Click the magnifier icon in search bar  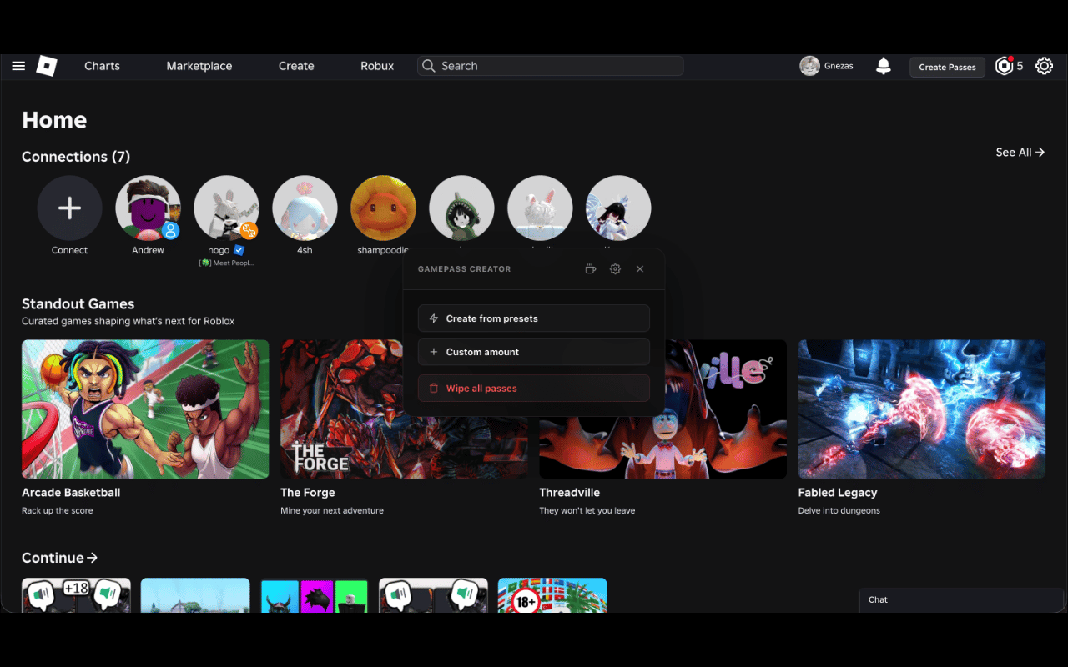point(429,66)
